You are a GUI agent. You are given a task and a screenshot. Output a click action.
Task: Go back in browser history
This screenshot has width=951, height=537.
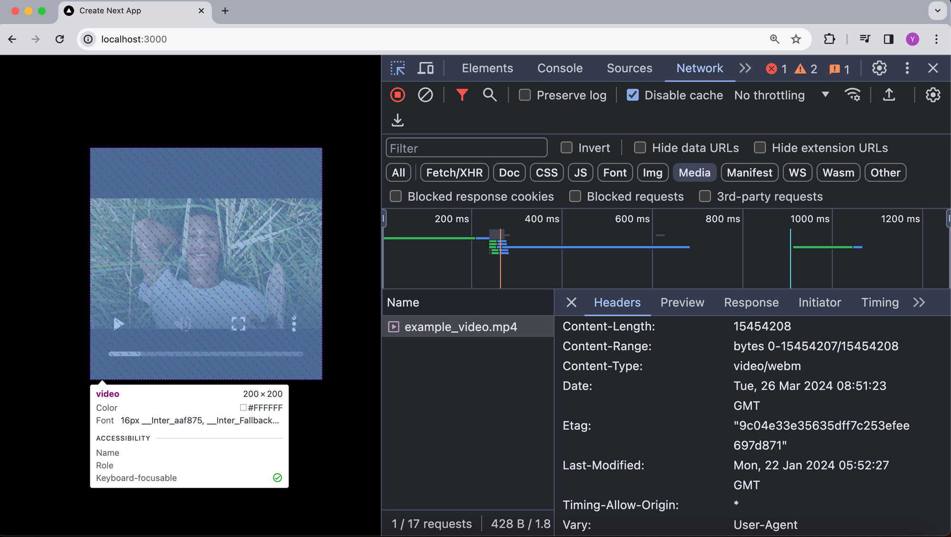point(12,39)
